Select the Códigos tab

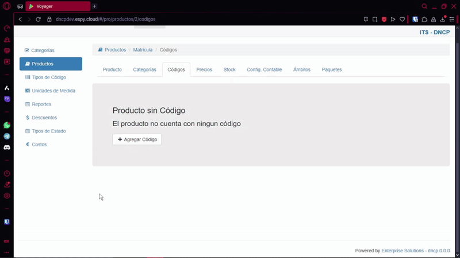(177, 69)
